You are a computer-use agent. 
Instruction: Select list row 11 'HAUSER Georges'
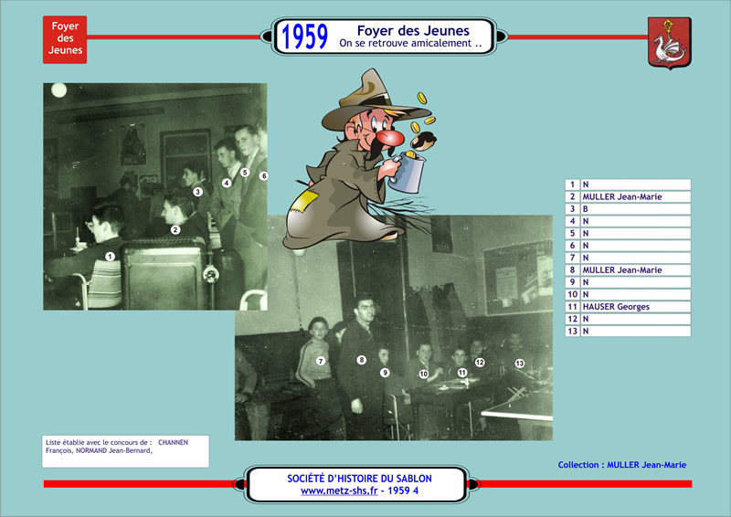tap(628, 307)
